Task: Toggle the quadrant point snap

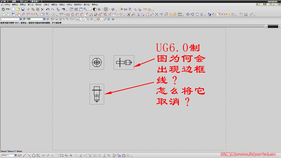Action: (x=99, y=19)
